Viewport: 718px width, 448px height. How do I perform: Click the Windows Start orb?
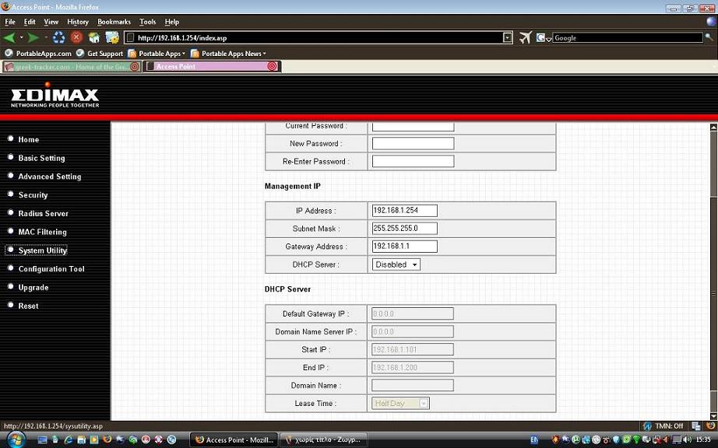[x=15, y=439]
